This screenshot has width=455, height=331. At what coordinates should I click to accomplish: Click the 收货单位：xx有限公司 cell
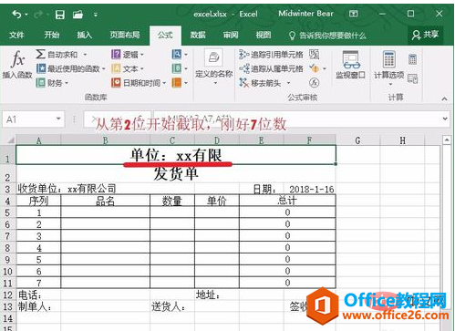pos(67,189)
